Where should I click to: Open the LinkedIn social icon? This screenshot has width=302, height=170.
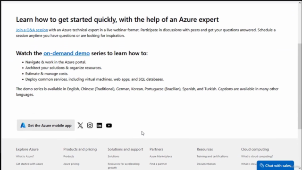pyautogui.click(x=99, y=126)
